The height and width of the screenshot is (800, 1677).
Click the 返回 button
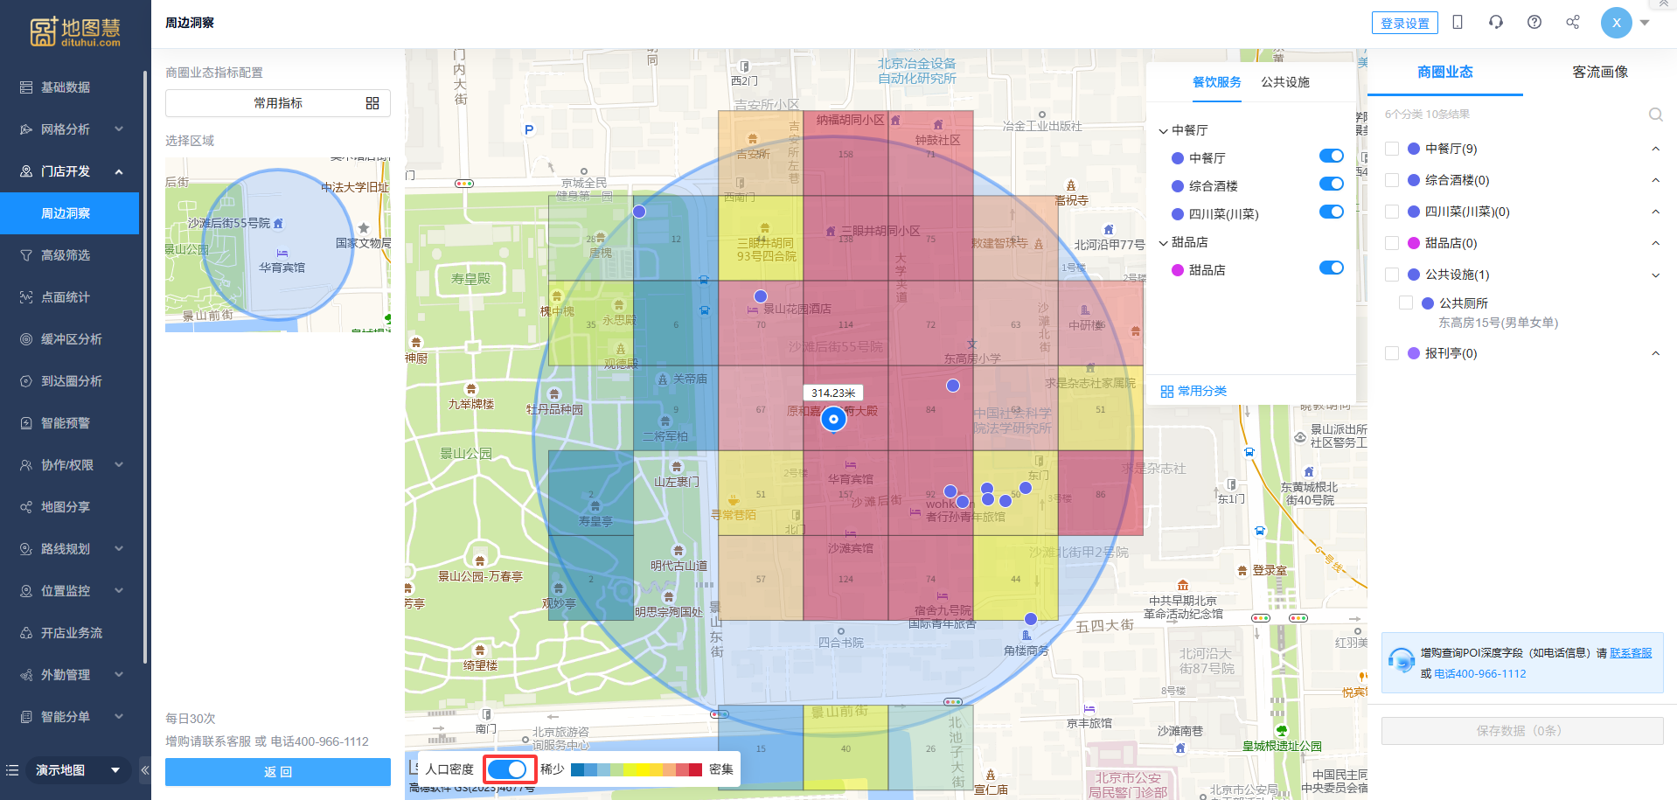tap(277, 772)
